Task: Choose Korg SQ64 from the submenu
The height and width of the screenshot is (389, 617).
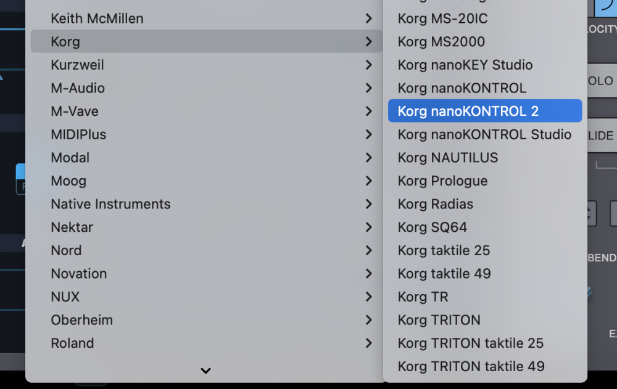Action: tap(433, 227)
